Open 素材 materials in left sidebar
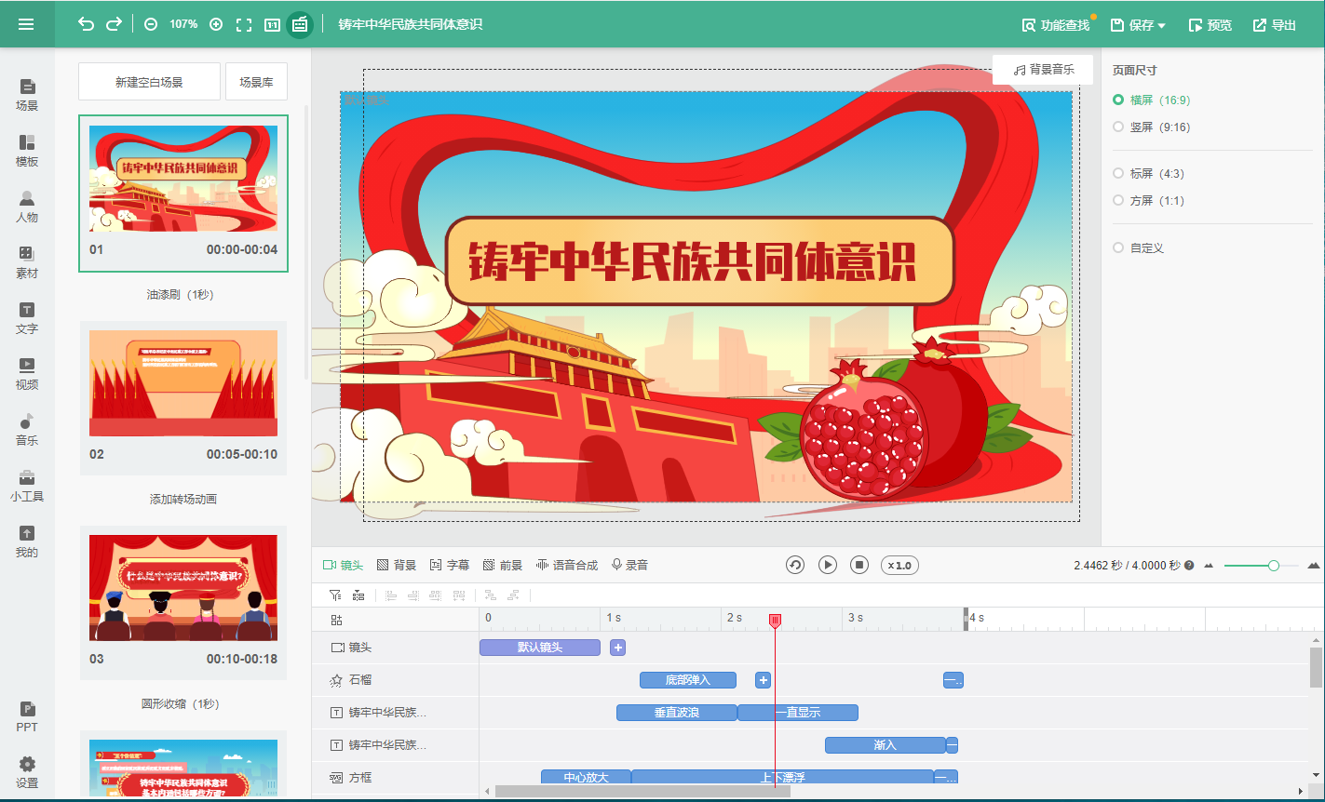Image resolution: width=1325 pixels, height=802 pixels. (27, 262)
